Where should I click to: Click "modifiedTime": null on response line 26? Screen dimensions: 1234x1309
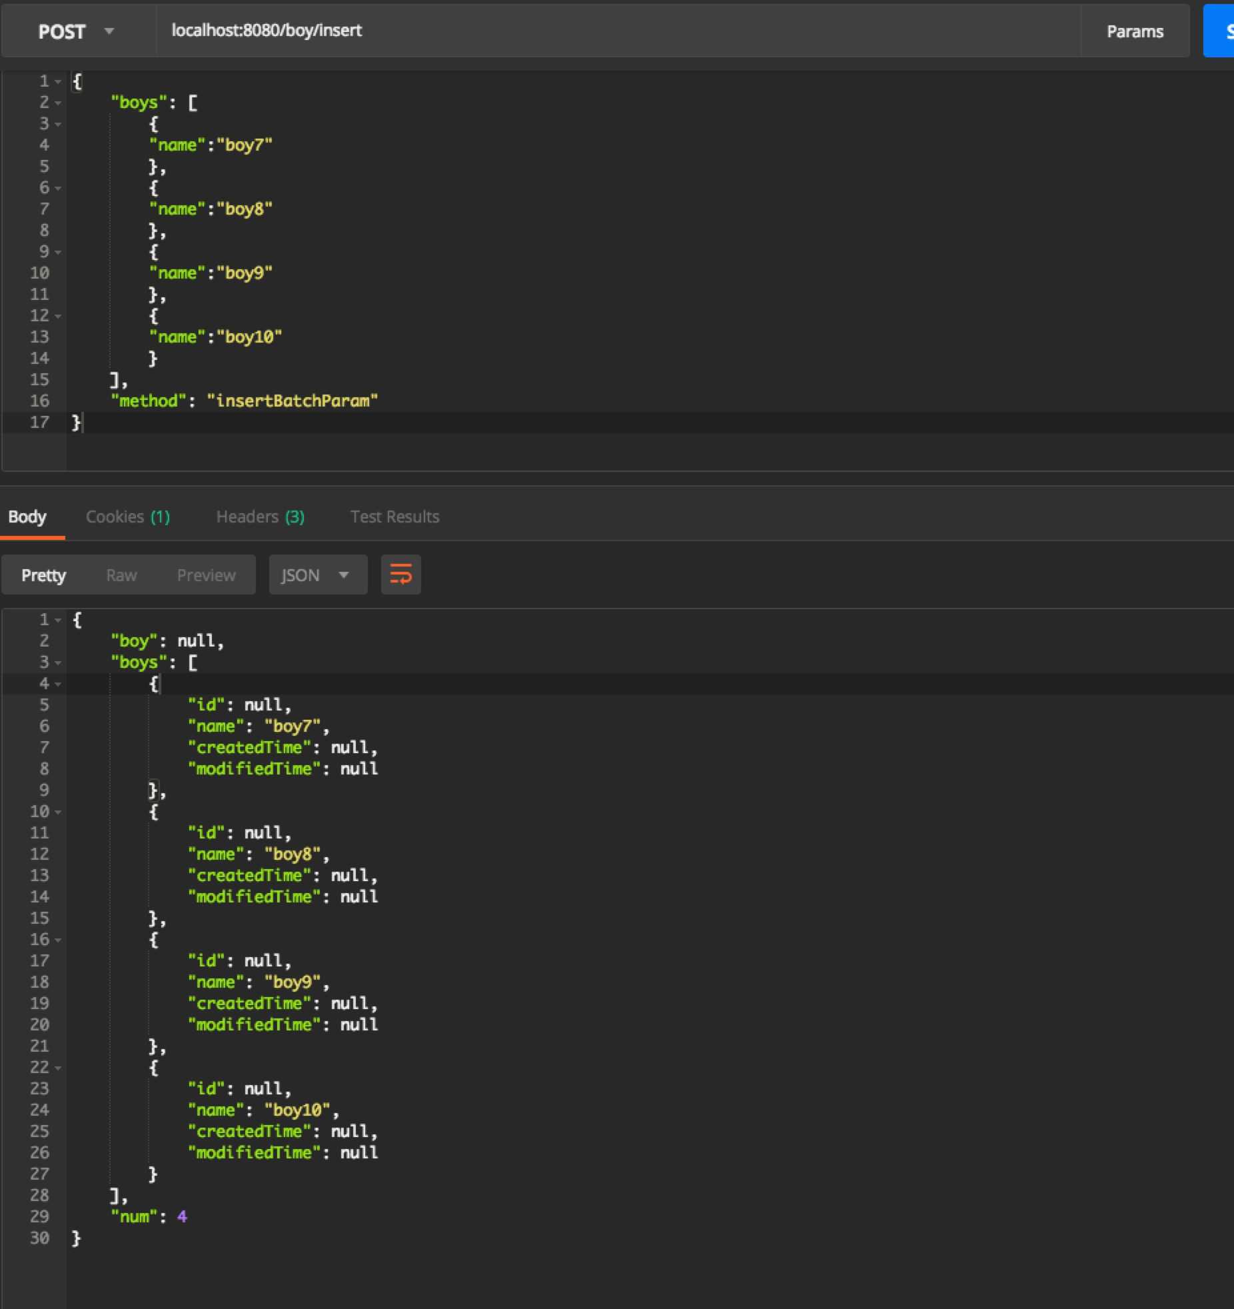(283, 1153)
